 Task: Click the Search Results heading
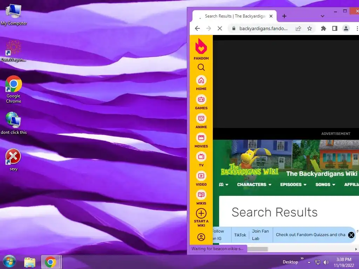[275, 212]
